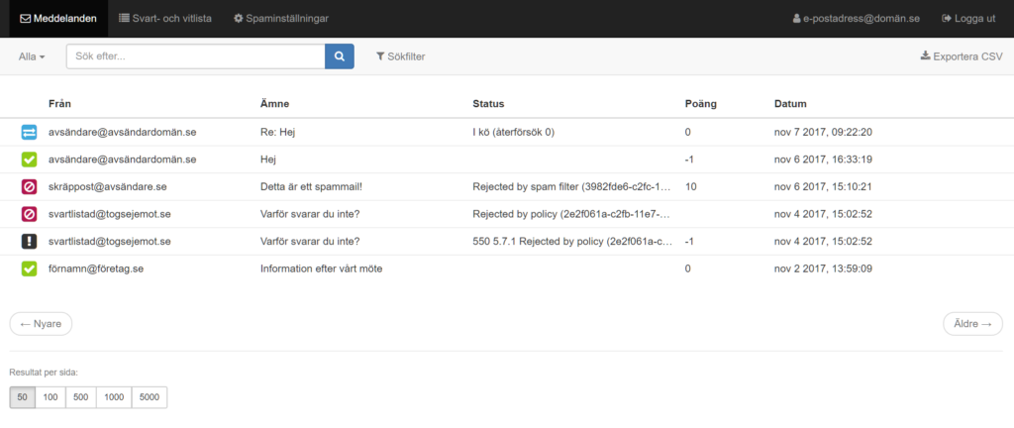Click status I kö (återförsök 0)

pyautogui.click(x=514, y=132)
